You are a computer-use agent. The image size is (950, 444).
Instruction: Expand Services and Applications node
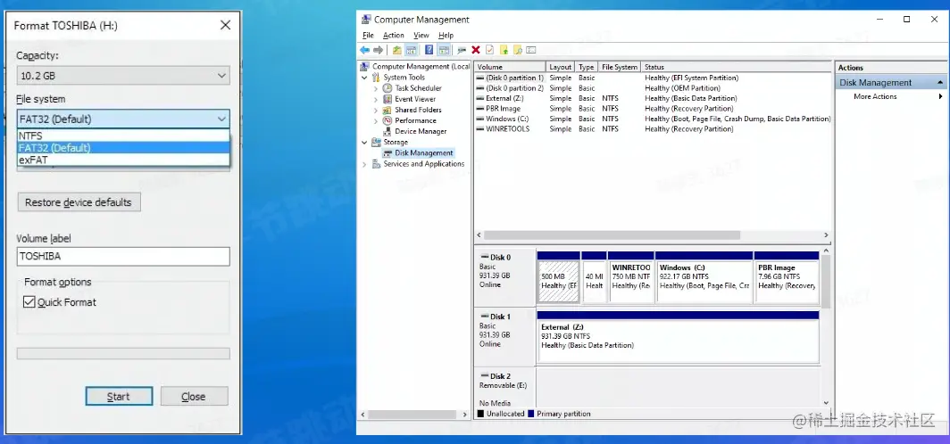364,164
